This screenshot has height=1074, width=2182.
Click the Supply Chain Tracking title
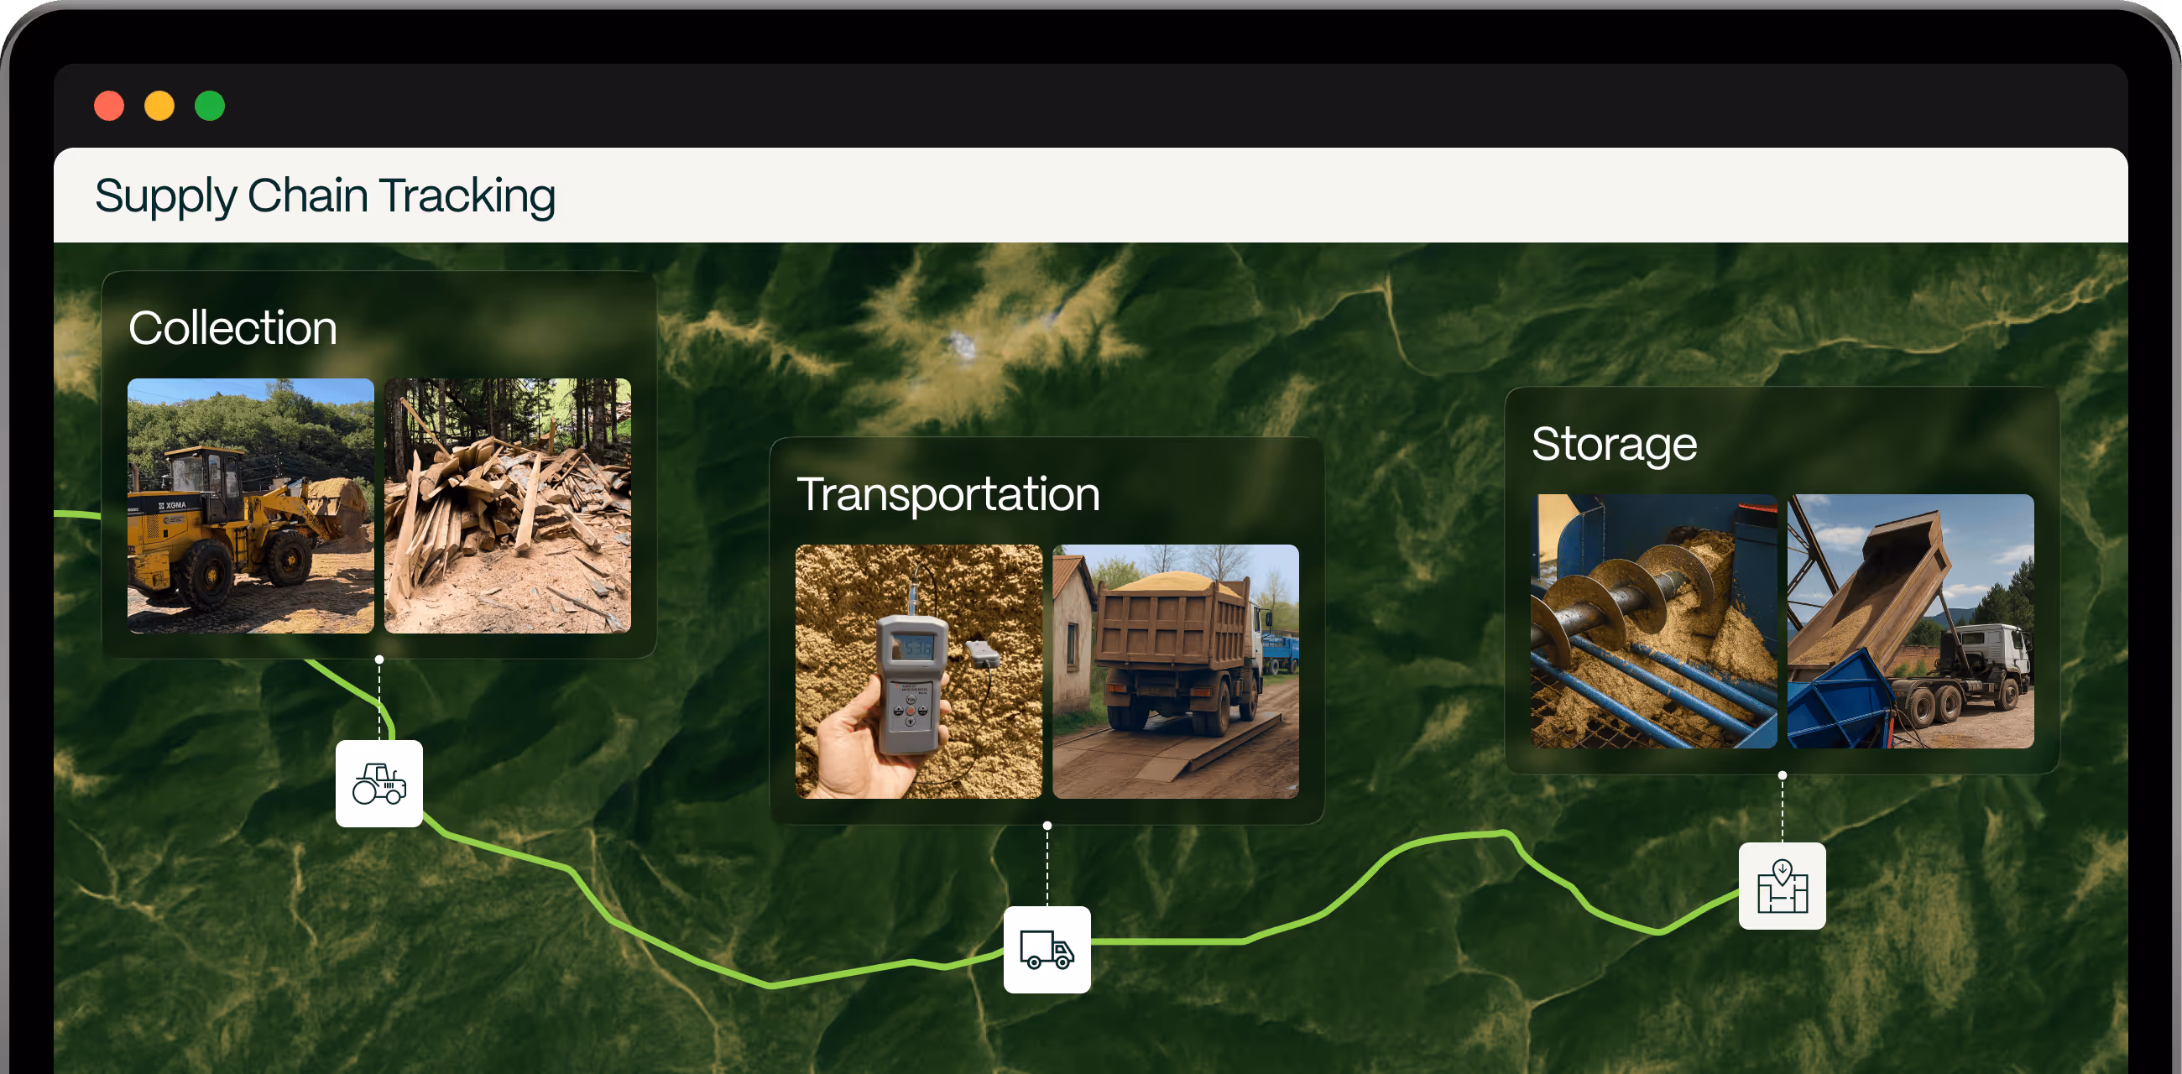[326, 196]
